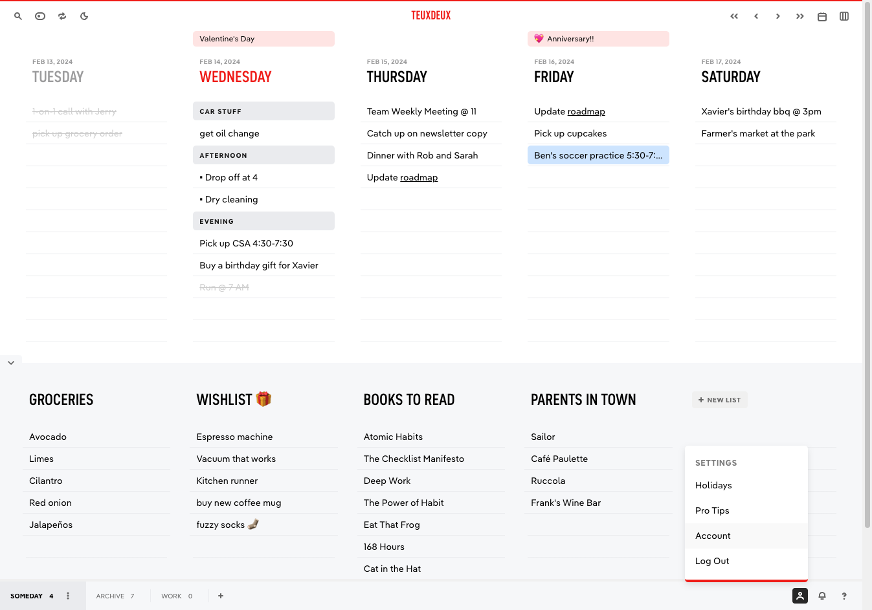This screenshot has height=610, width=872.
Task: Click the Anniversary!! banner
Action: pyautogui.click(x=598, y=39)
